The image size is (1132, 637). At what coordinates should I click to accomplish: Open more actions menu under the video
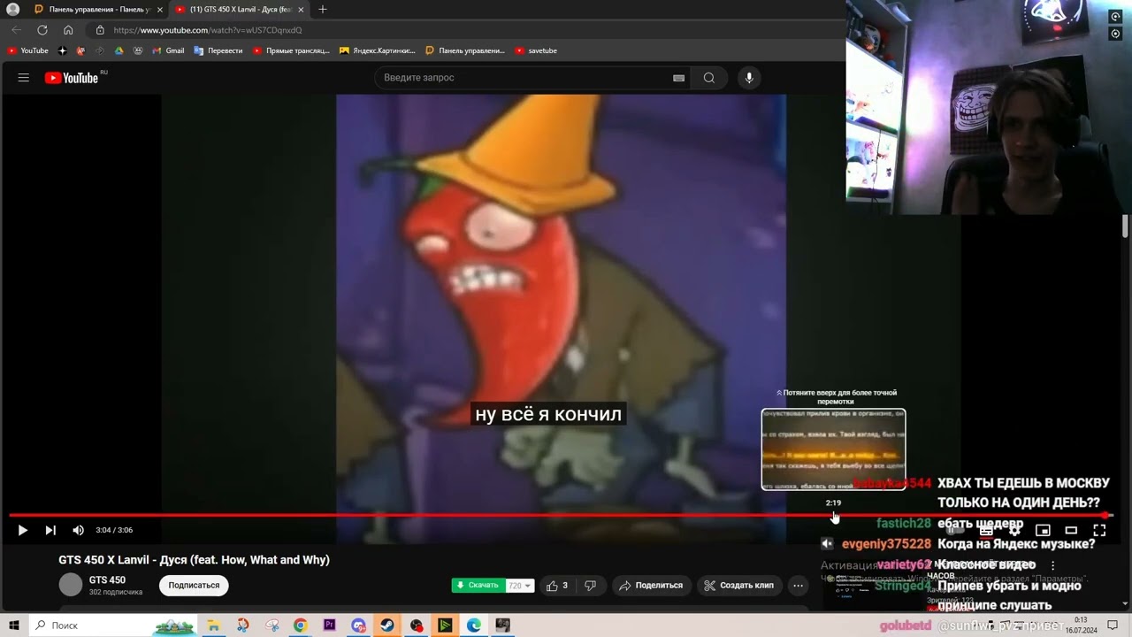coord(798,586)
